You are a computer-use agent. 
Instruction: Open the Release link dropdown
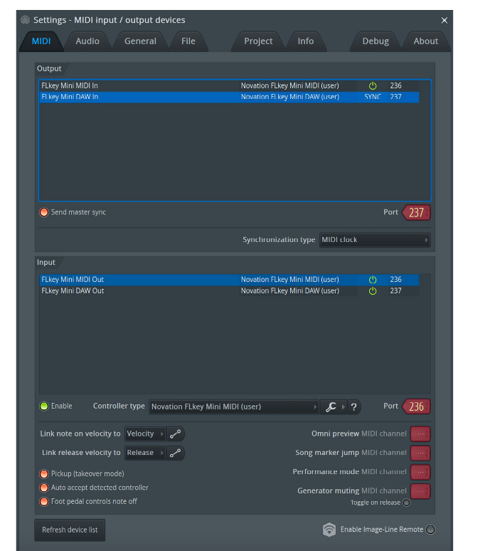(x=145, y=453)
